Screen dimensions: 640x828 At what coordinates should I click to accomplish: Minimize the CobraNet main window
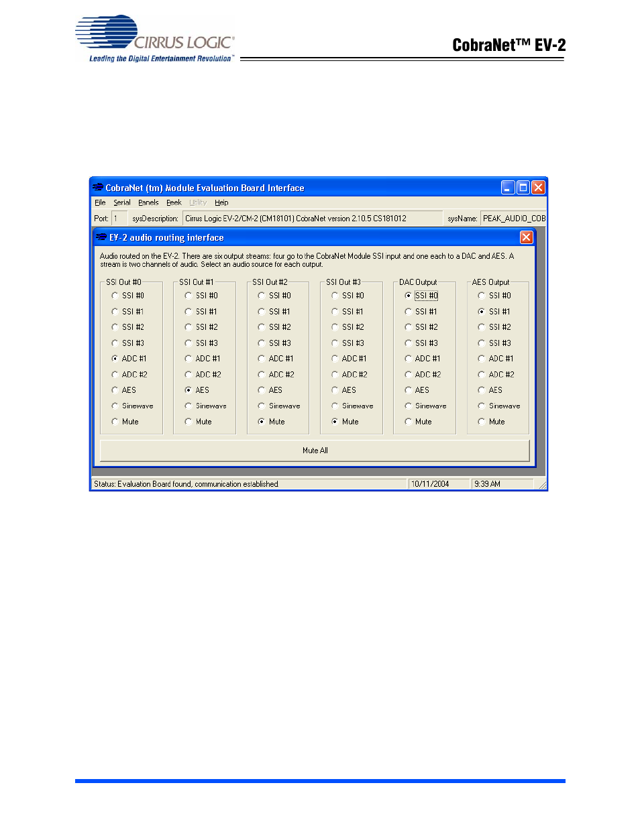tap(508, 188)
